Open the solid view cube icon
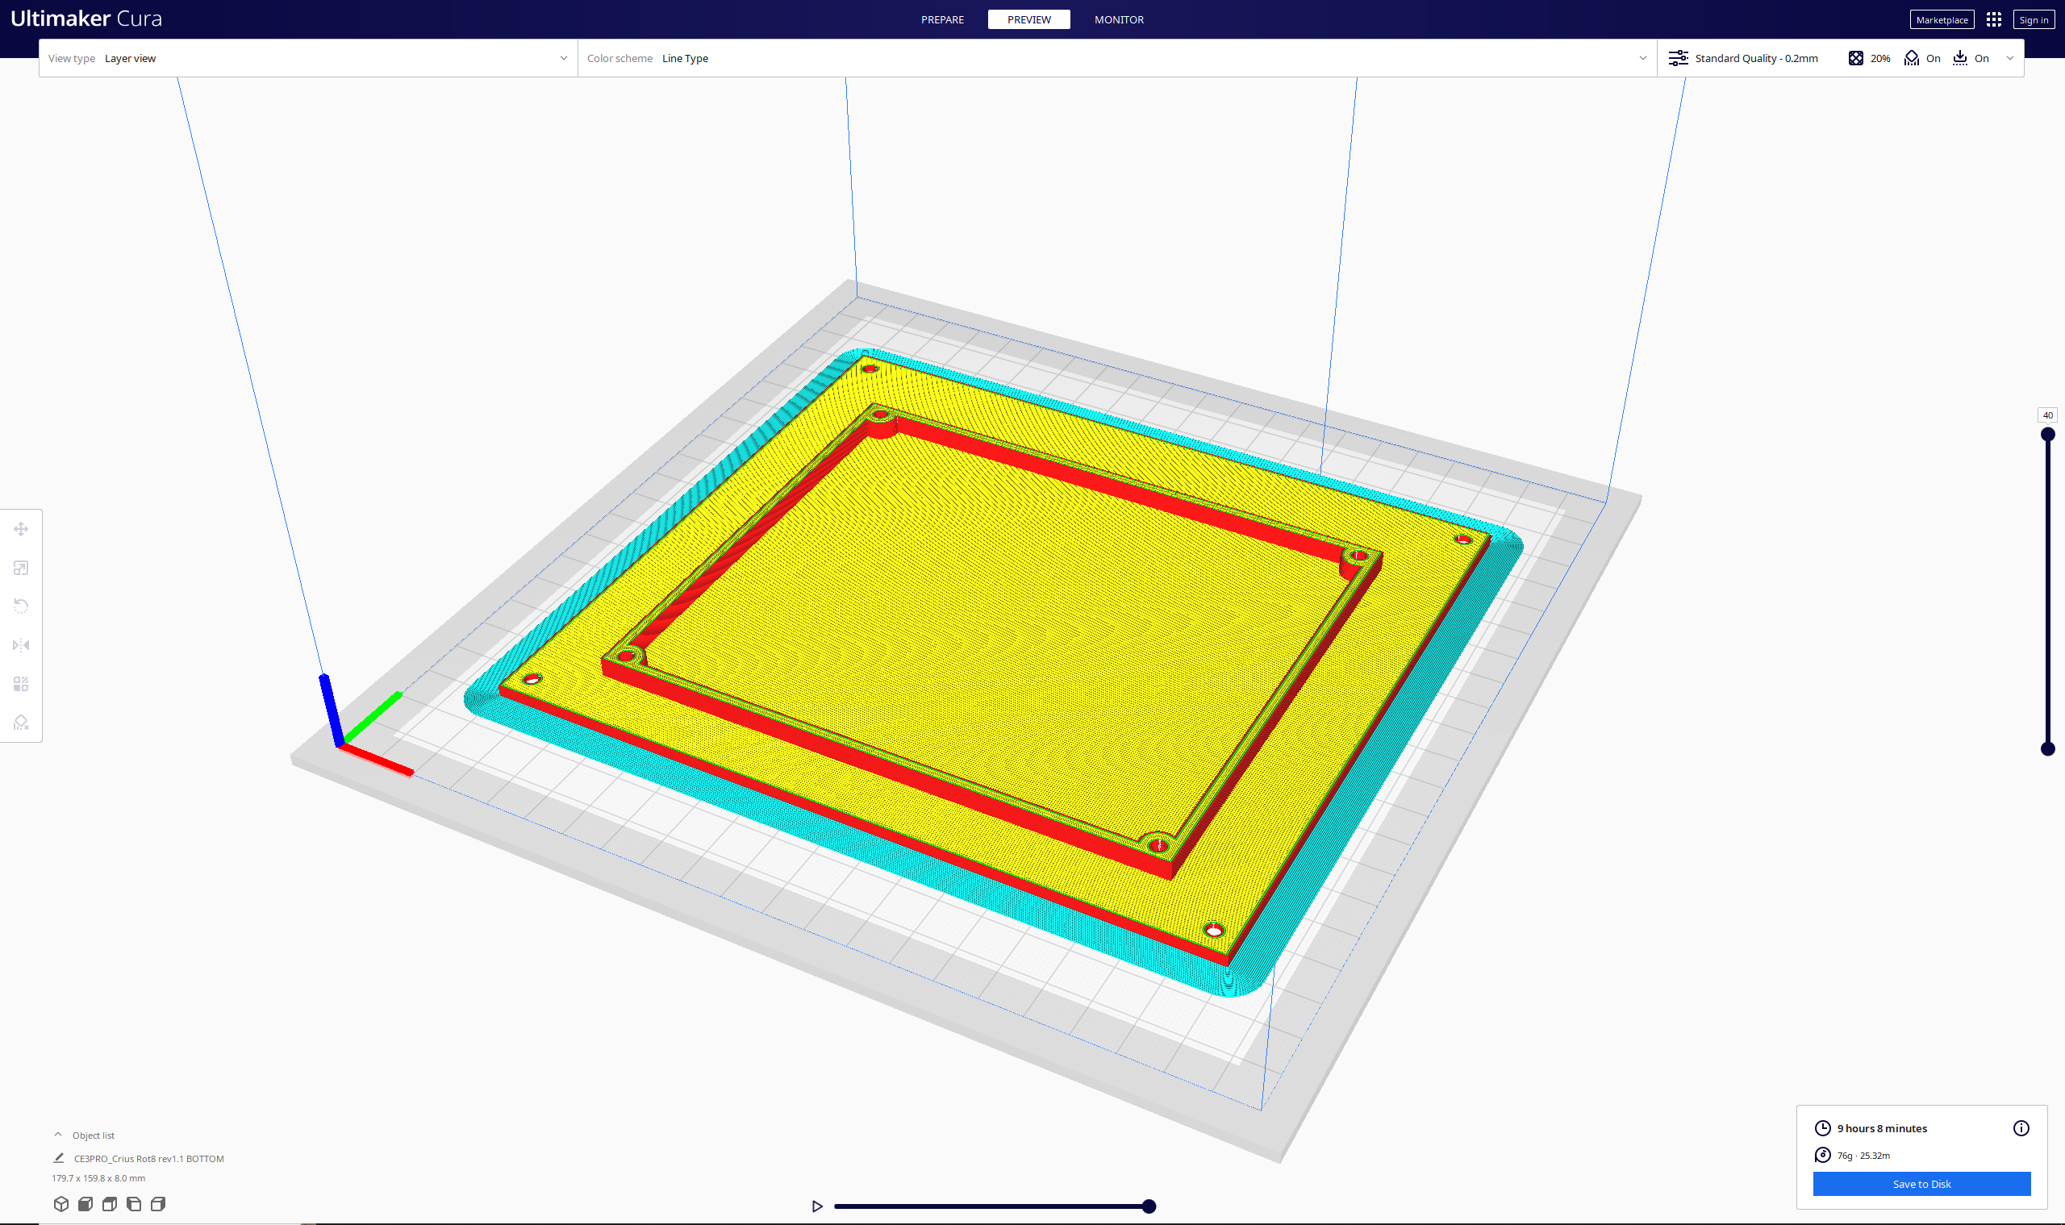Screen dimensions: 2065x1225 point(61,1203)
